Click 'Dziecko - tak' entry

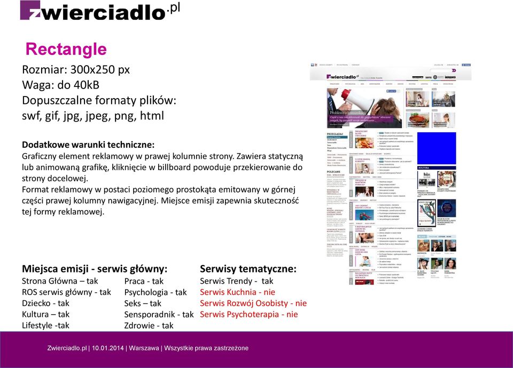tap(45, 303)
